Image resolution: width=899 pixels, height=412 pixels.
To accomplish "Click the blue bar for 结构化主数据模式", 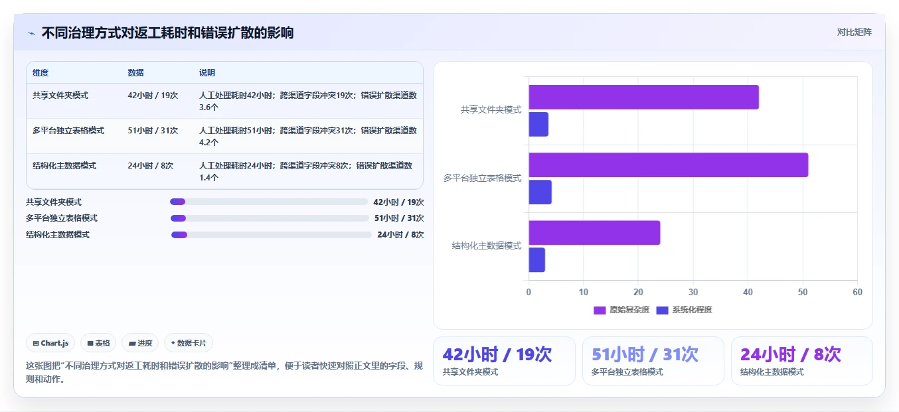I will tap(536, 260).
